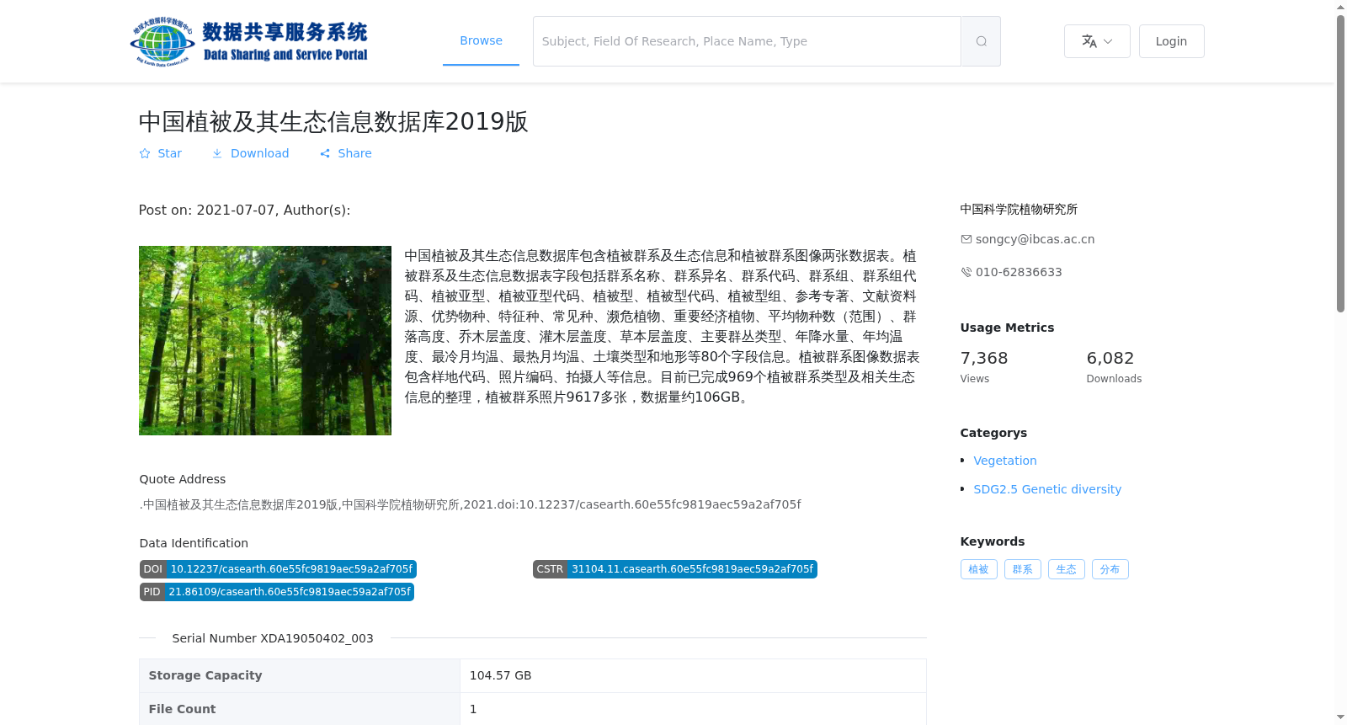Click the vertical page scrollbar thumb
The width and height of the screenshot is (1347, 725).
click(x=1340, y=163)
